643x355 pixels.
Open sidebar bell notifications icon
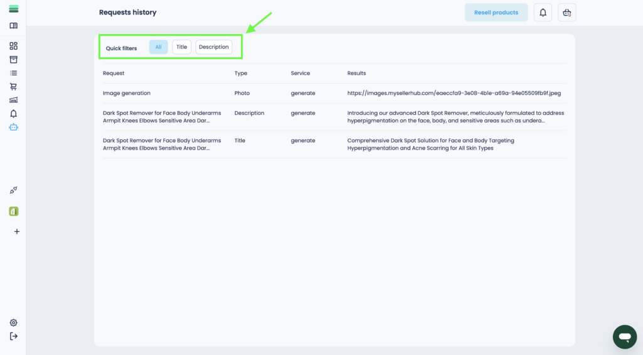(13, 114)
